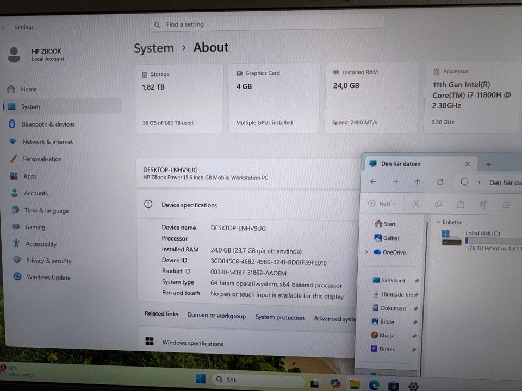Open the Storage card showing 1,82 TB
Image resolution: width=522 pixels, height=391 pixels.
coord(179,99)
